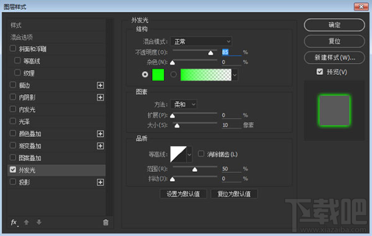The width and height of the screenshot is (372, 236).
Task: Select the 光泽 effect label
Action: [24, 122]
